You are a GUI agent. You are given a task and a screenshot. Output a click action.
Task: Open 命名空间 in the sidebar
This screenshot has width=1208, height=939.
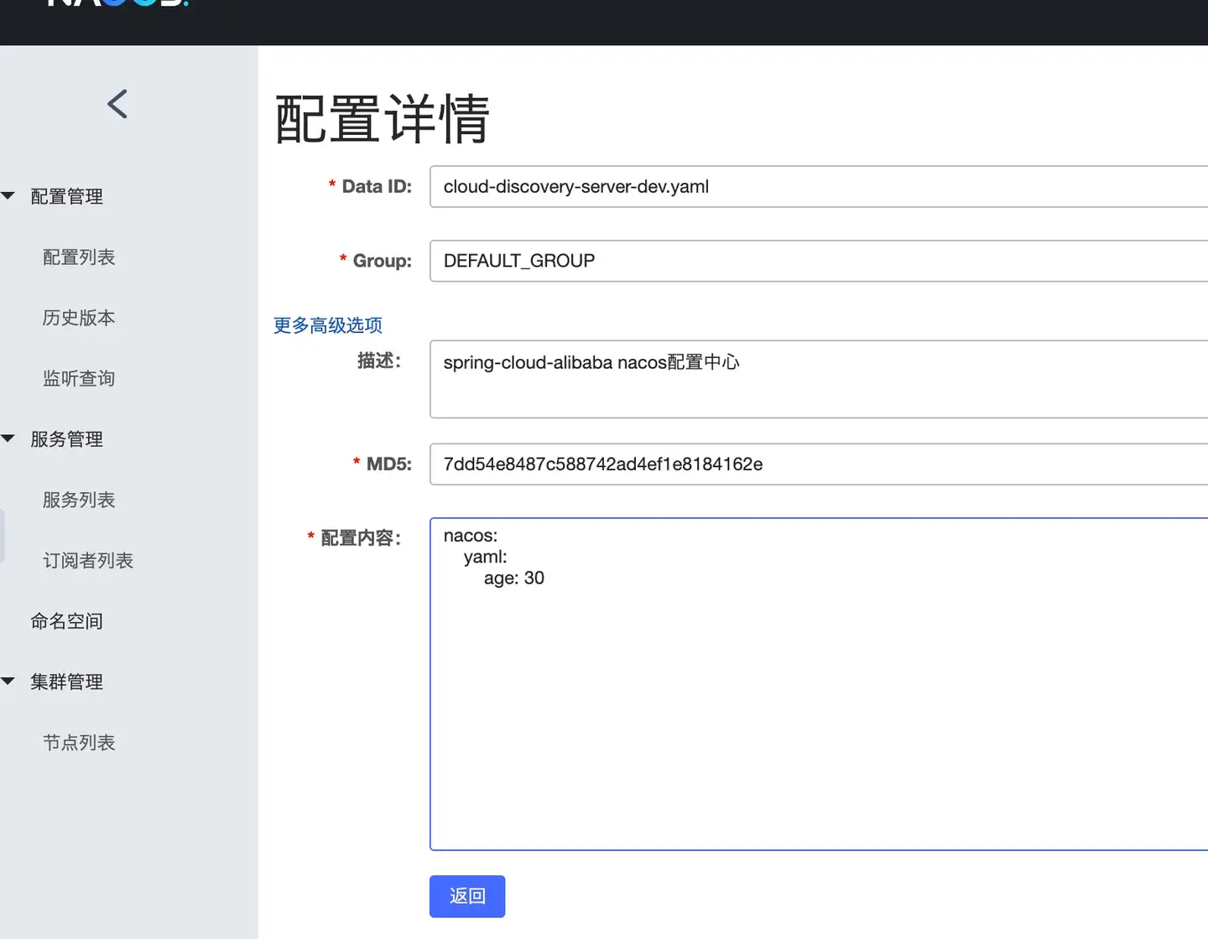tap(66, 621)
